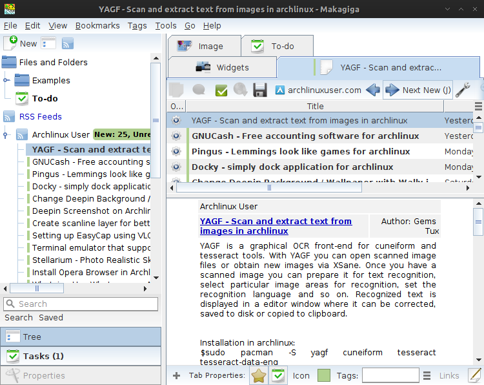This screenshot has height=385, width=484.
Task: Open the Tags menu
Action: [x=137, y=26]
